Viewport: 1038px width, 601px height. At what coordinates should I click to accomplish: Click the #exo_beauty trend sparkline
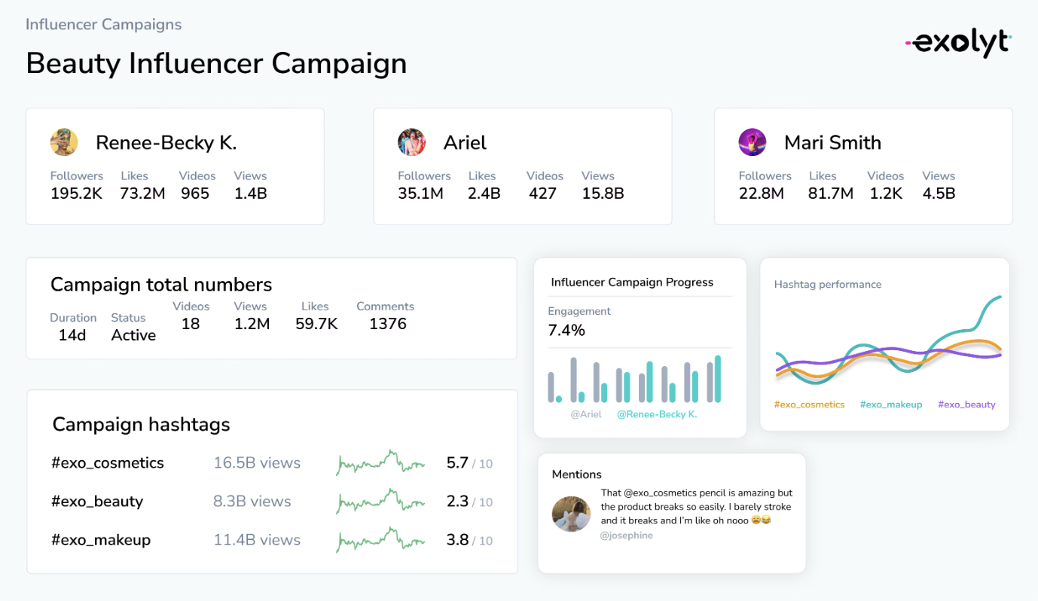[x=380, y=502]
